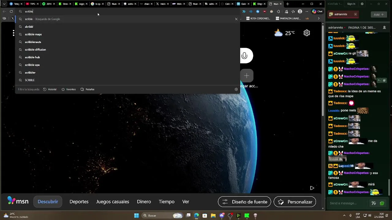Open the msn logo link

18,201
